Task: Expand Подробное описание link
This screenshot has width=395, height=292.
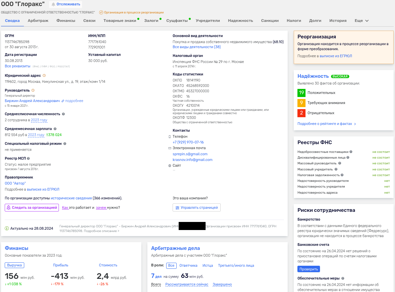Action: [x=102, y=231]
